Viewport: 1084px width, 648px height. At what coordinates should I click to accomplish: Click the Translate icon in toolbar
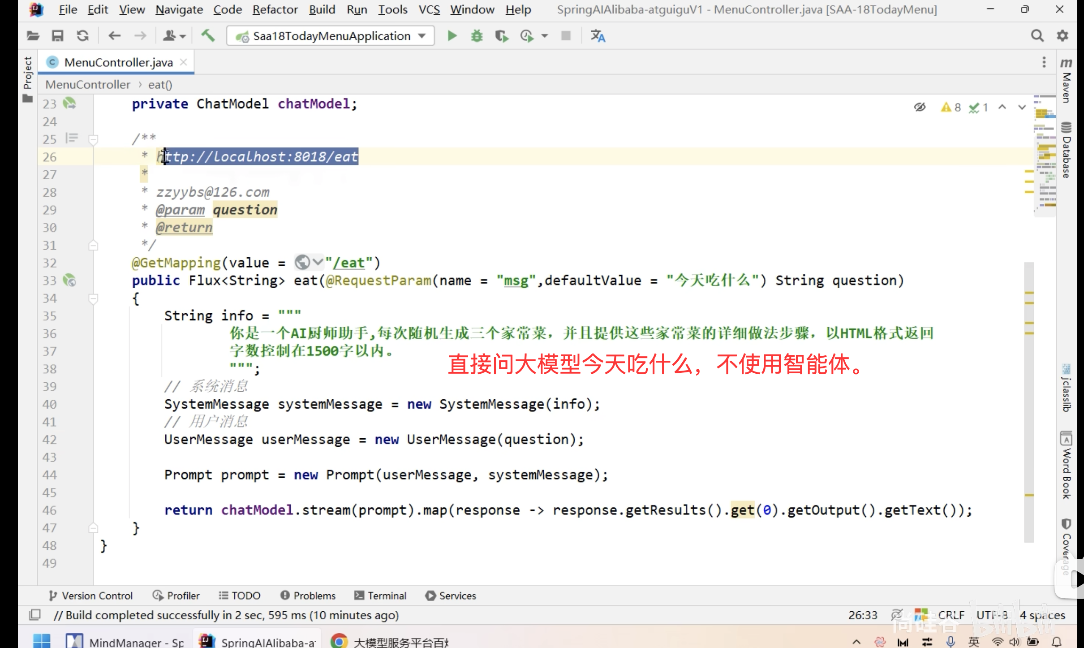pyautogui.click(x=598, y=36)
